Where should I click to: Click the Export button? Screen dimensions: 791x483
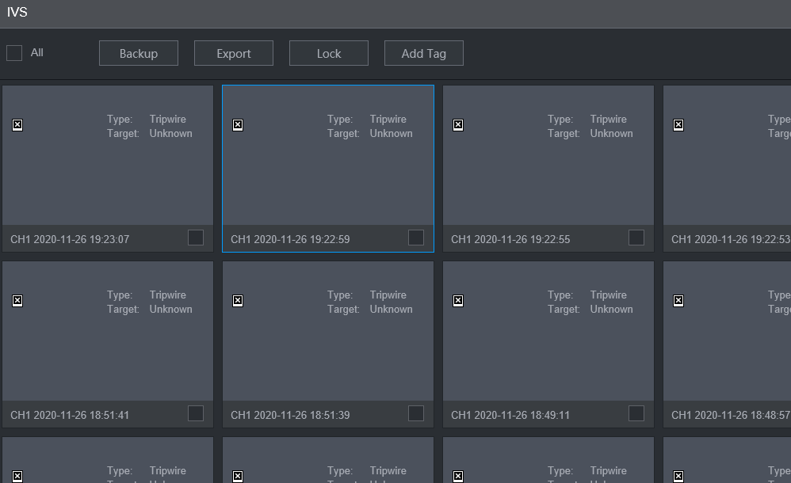tap(234, 53)
